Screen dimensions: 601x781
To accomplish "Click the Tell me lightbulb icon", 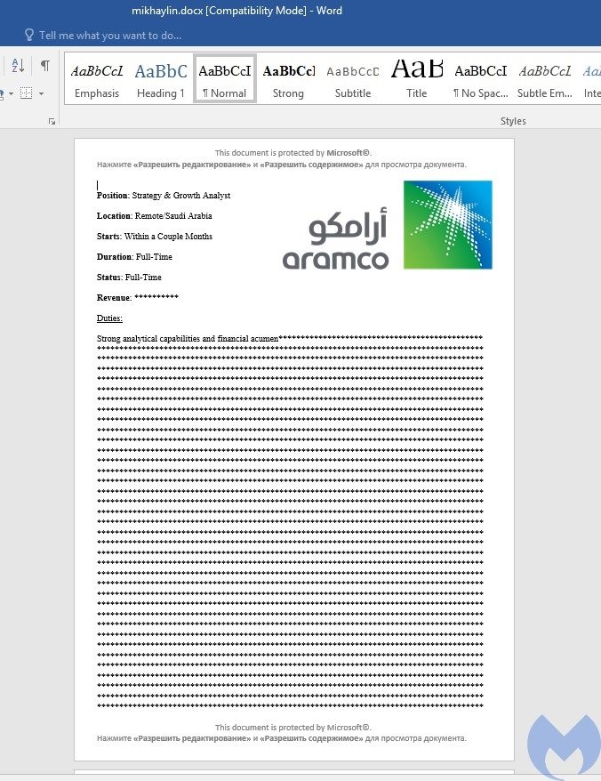I will (x=29, y=35).
